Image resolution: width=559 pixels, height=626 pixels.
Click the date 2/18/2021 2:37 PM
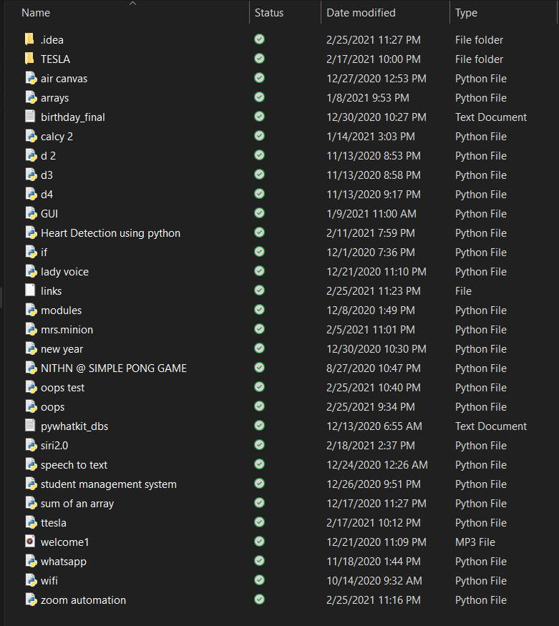click(371, 446)
